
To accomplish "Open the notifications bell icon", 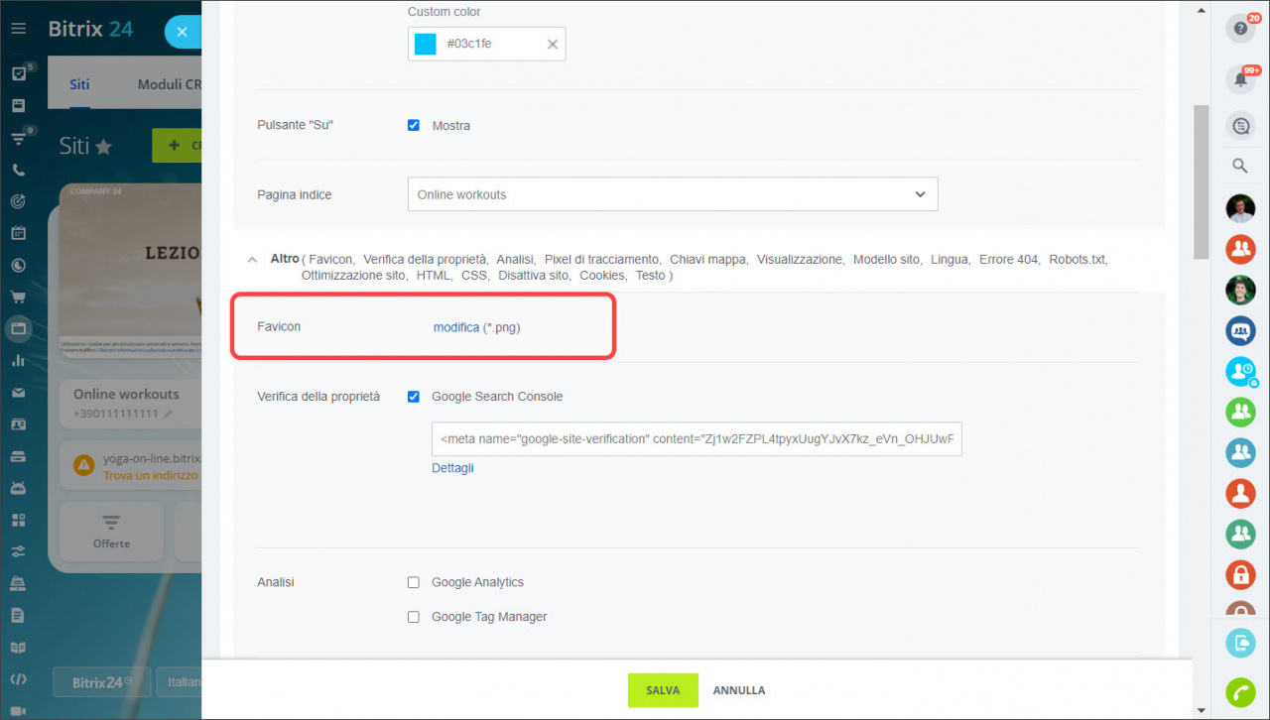I will [x=1239, y=79].
